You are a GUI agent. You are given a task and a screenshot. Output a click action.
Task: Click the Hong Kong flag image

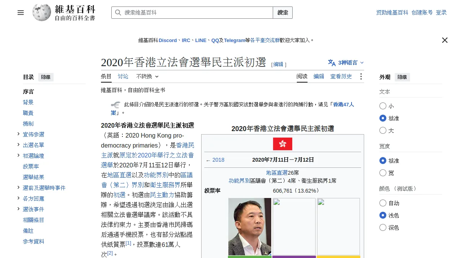coord(283,144)
